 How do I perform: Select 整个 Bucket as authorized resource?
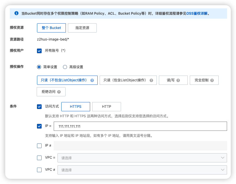click(x=51, y=28)
